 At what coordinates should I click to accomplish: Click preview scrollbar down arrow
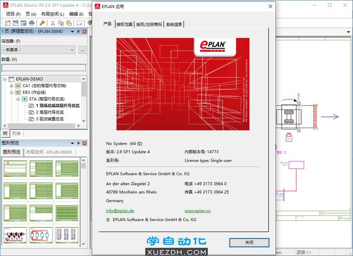pyautogui.click(x=83, y=243)
